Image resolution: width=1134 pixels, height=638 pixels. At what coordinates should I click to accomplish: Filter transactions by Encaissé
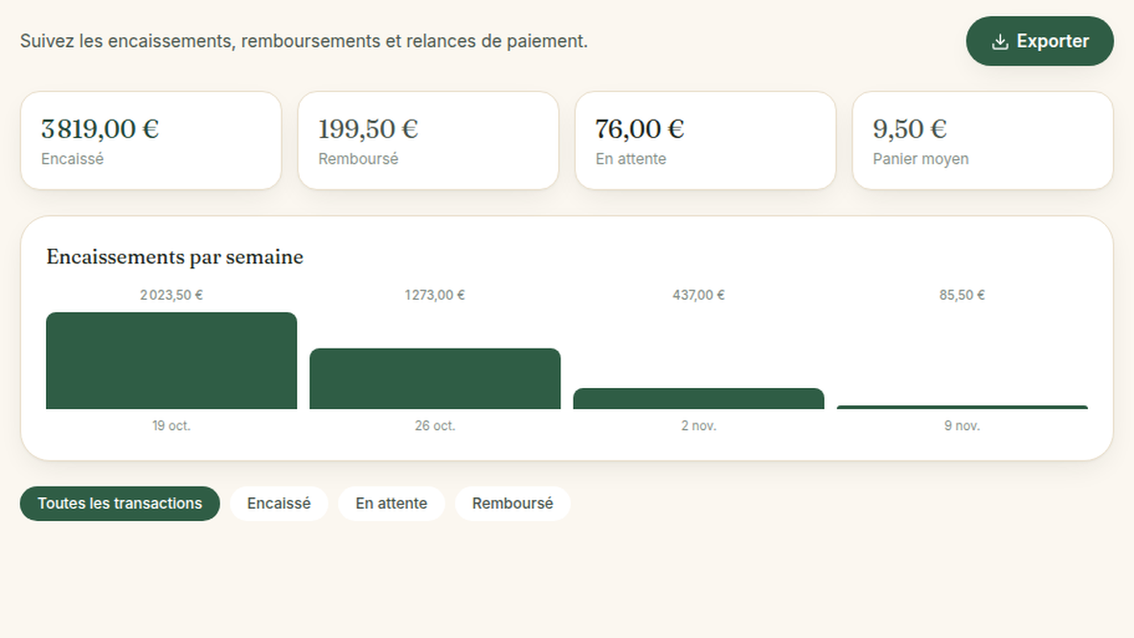coord(279,504)
